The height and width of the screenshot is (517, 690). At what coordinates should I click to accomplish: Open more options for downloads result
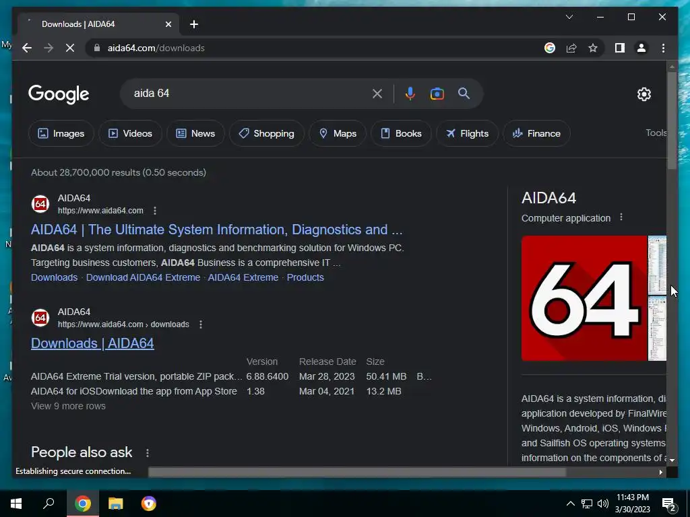[x=201, y=324]
